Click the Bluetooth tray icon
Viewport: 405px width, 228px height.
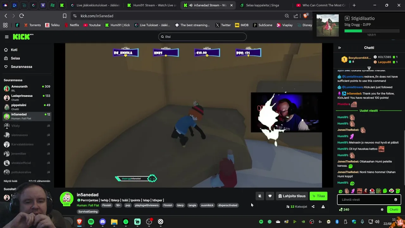tap(337, 222)
